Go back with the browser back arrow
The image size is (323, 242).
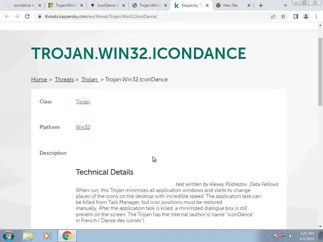7,16
